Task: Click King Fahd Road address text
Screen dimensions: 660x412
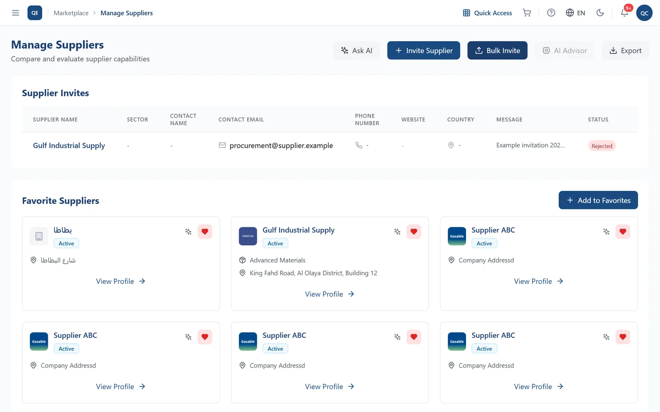Action: [x=313, y=273]
